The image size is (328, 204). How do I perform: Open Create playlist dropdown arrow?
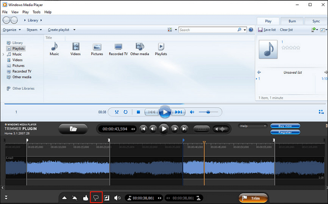[x=74, y=30]
